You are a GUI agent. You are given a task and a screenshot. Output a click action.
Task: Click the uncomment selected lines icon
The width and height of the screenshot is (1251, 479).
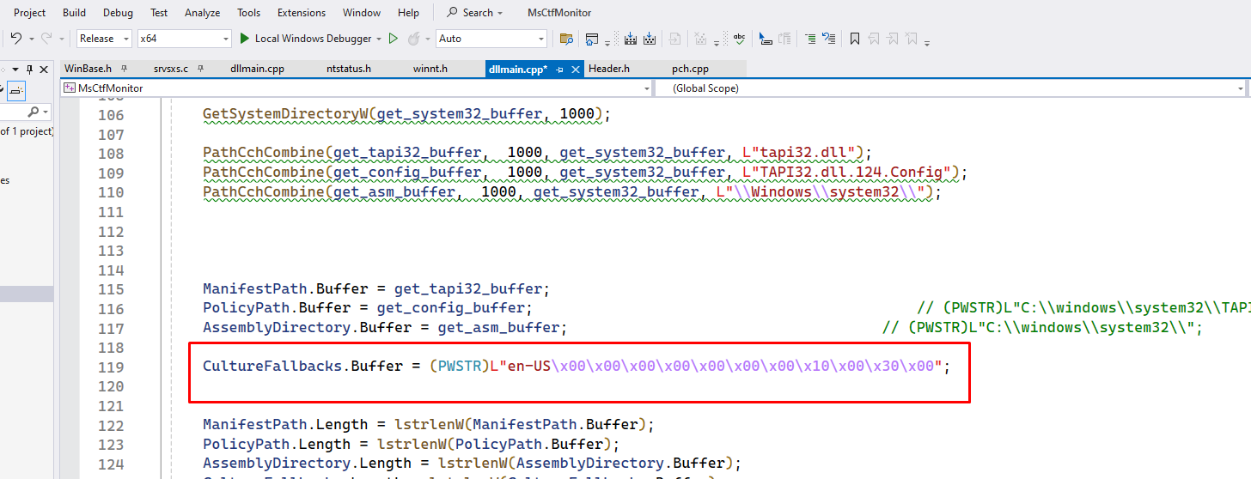829,39
